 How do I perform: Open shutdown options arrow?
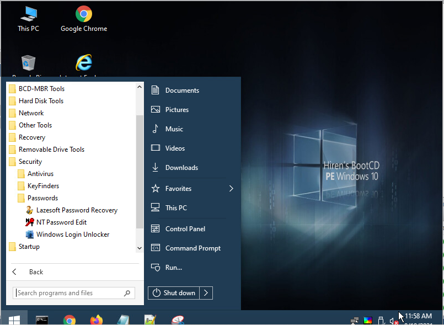point(206,293)
